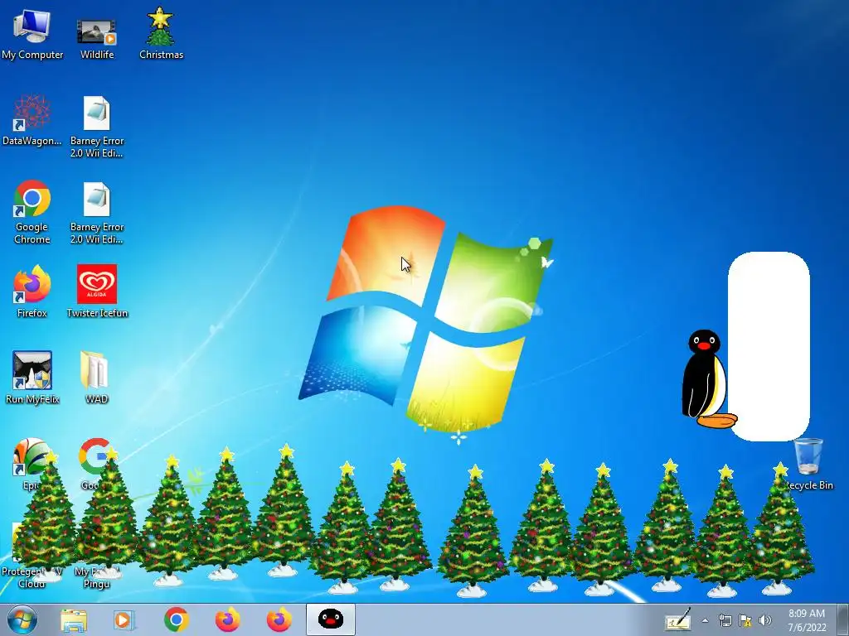The height and width of the screenshot is (636, 849).
Task: Launch Windows Media Player from taskbar
Action: point(124,619)
